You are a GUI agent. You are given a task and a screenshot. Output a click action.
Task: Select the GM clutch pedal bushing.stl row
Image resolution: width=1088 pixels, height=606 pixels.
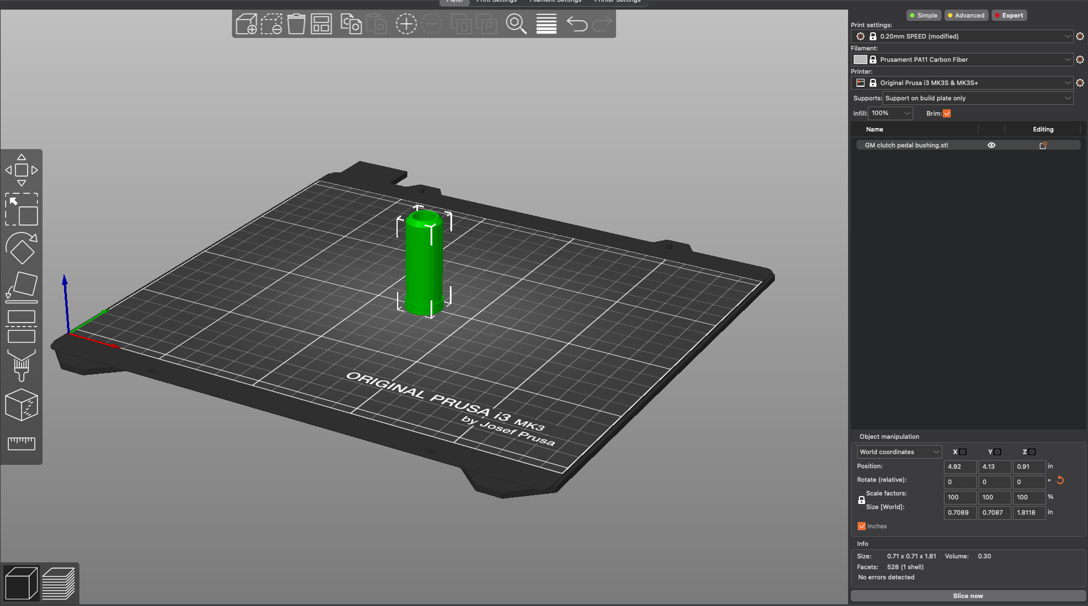(x=968, y=145)
